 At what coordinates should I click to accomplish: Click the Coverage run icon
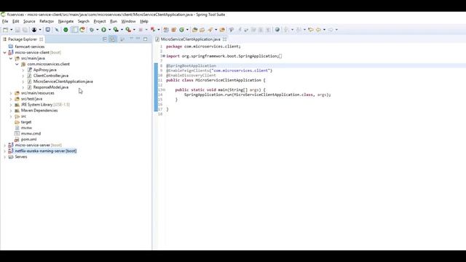[x=116, y=30]
